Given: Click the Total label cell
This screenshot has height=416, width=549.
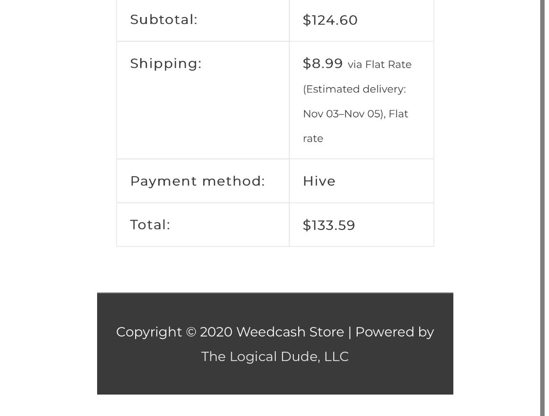Looking at the screenshot, I should coord(203,225).
